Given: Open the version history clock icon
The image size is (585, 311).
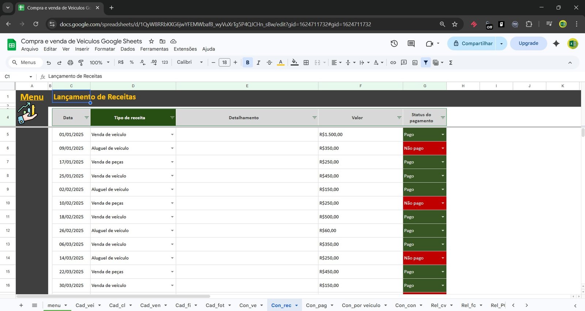Looking at the screenshot, I should tap(394, 44).
